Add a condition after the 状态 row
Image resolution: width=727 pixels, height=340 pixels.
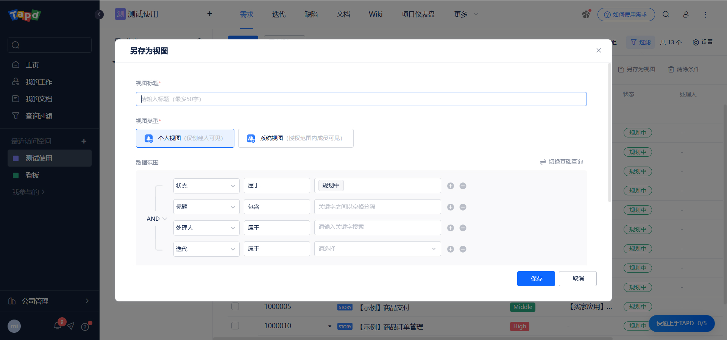pyautogui.click(x=451, y=186)
